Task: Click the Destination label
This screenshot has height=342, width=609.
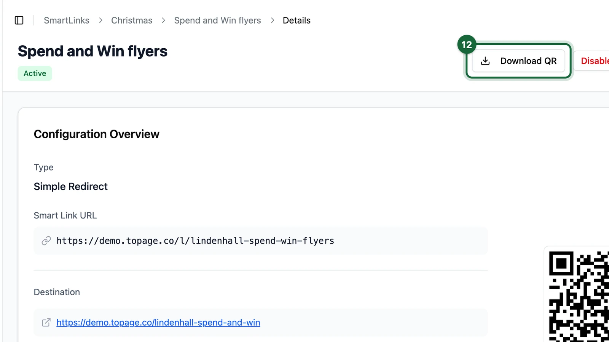Action: (x=57, y=292)
